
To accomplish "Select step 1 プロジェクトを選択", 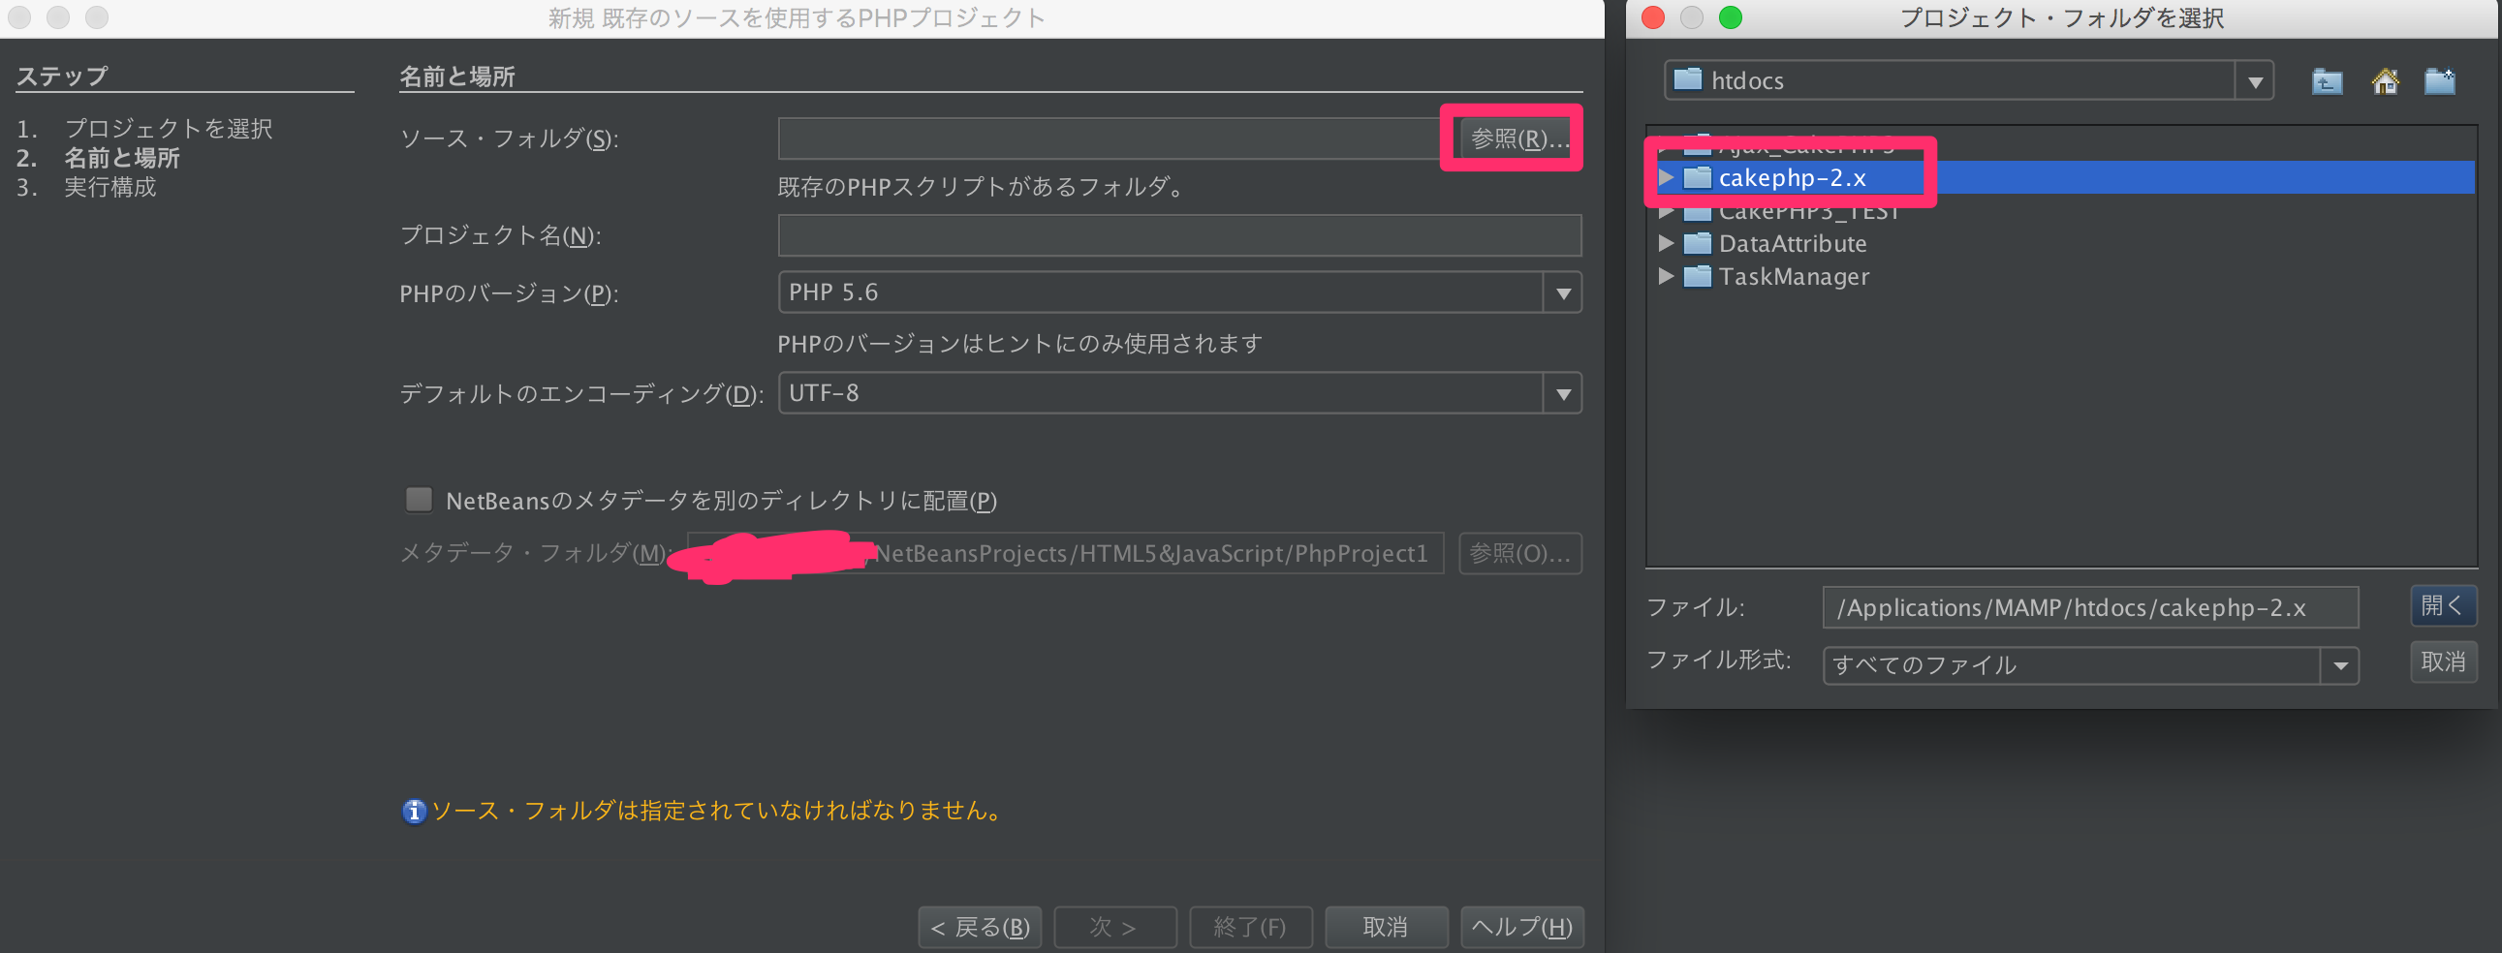I will [x=168, y=128].
